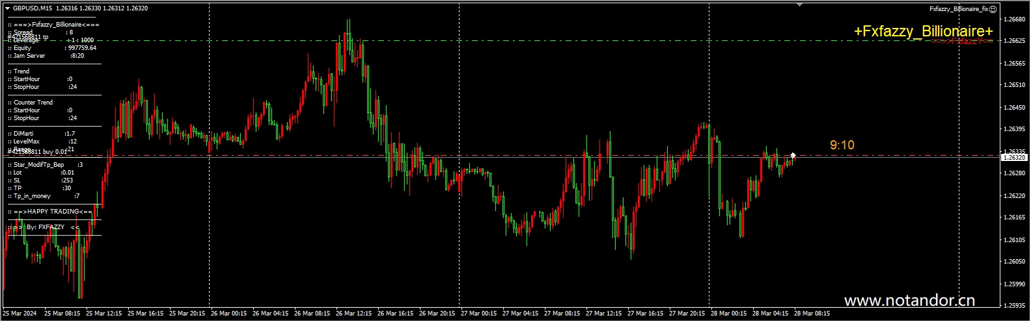Click the orange 9:10 candle timer

pos(842,145)
